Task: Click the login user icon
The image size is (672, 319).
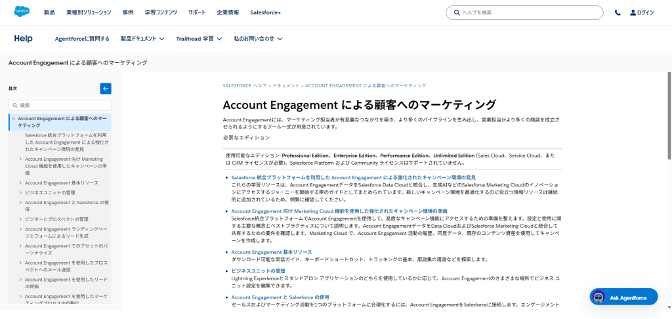Action: (x=633, y=13)
